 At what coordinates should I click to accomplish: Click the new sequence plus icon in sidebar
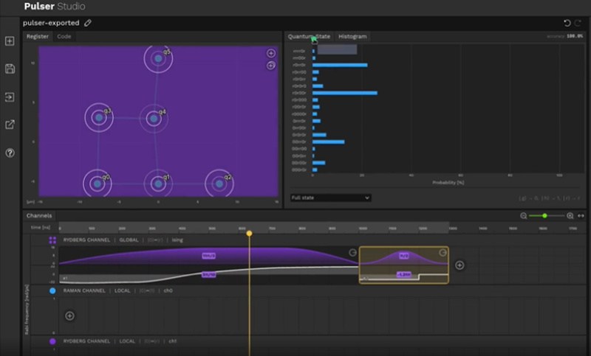tap(10, 41)
